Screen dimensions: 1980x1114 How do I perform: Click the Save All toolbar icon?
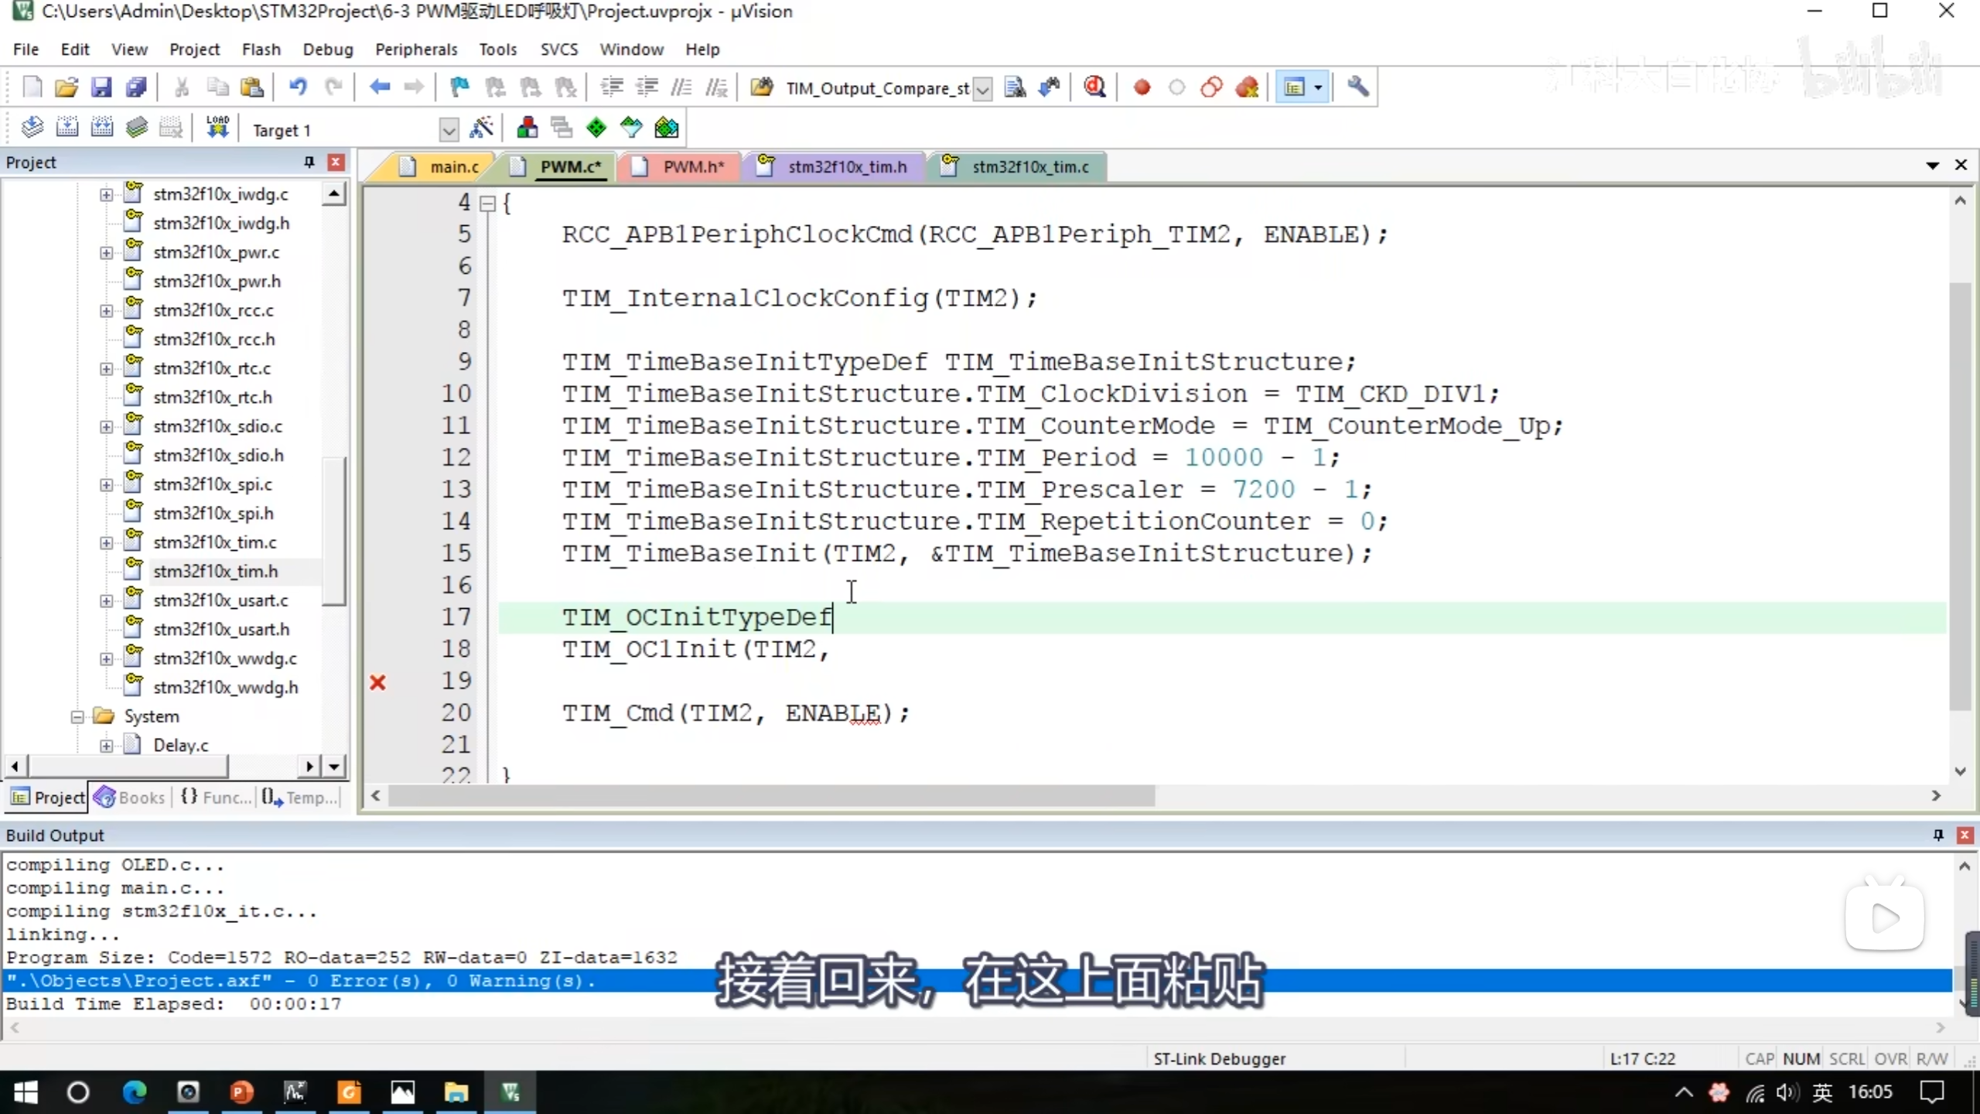[136, 87]
